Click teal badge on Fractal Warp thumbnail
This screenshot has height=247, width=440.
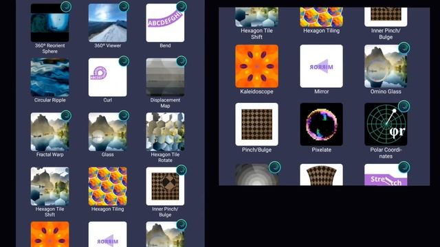tap(66, 116)
